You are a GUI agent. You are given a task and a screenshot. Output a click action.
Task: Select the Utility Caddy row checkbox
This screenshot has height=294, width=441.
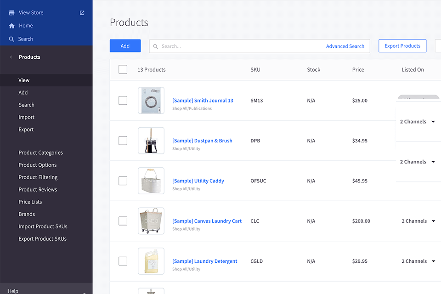tap(123, 181)
